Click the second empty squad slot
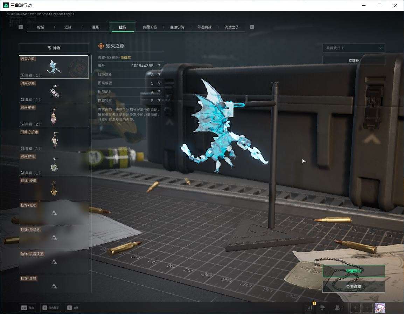This screenshot has width=404, height=314. click(368, 308)
